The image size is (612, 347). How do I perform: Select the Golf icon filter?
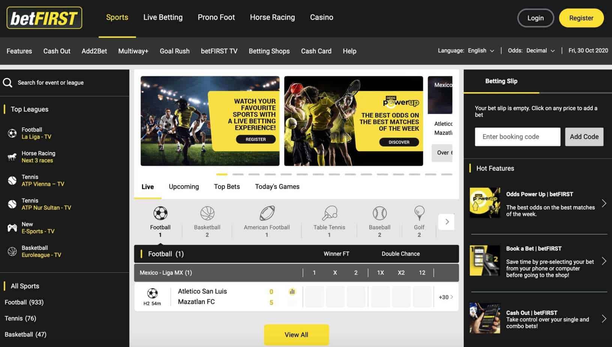pos(419,213)
